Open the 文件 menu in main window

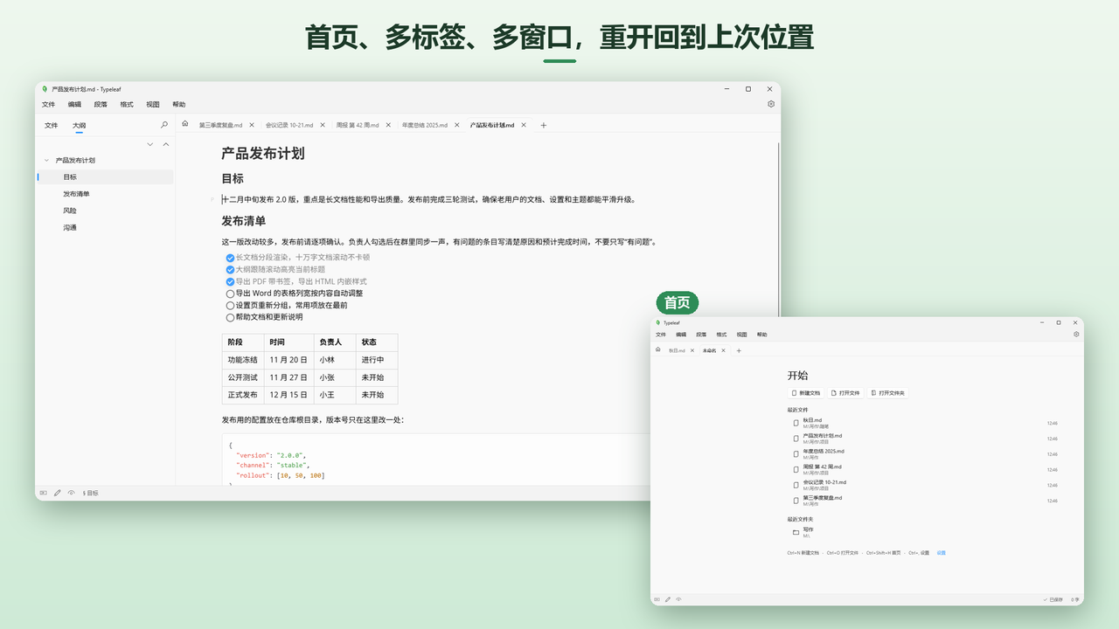pos(49,104)
